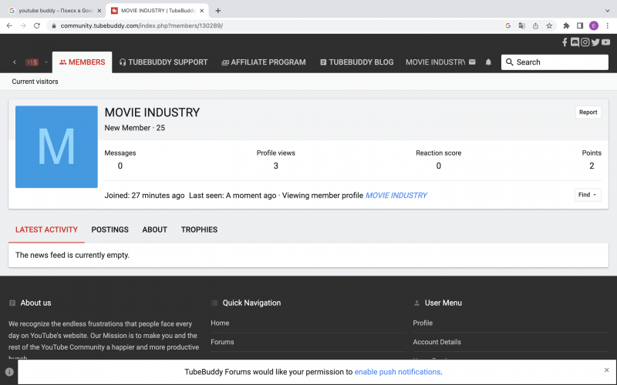Open TubeBuddy's Facebook page icon
The width and height of the screenshot is (617, 385).
tap(565, 42)
